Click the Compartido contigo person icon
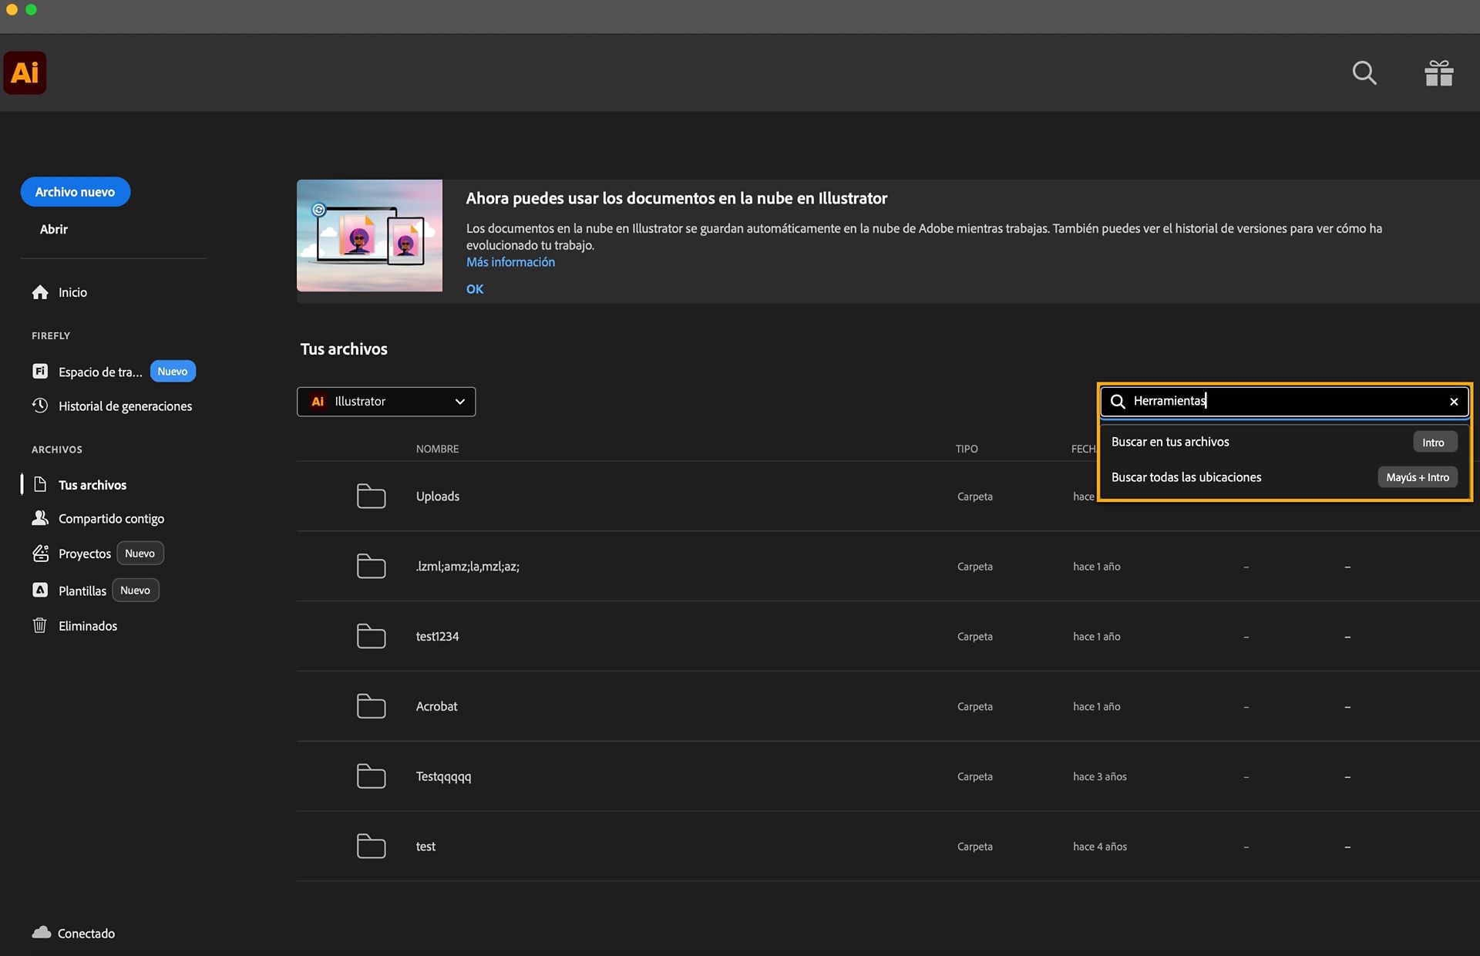 click(40, 518)
